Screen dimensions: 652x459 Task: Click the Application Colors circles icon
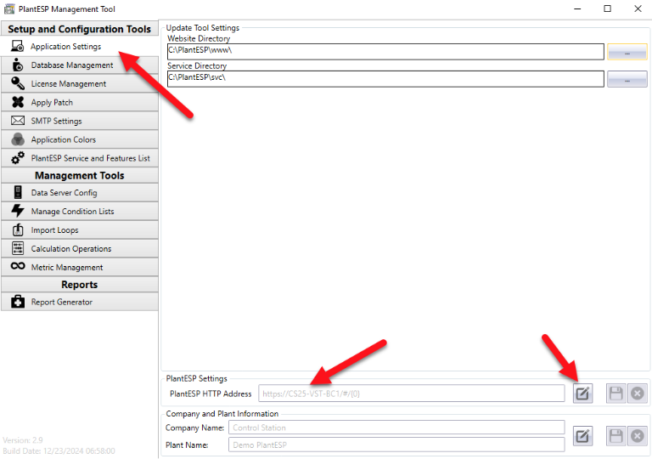point(18,139)
